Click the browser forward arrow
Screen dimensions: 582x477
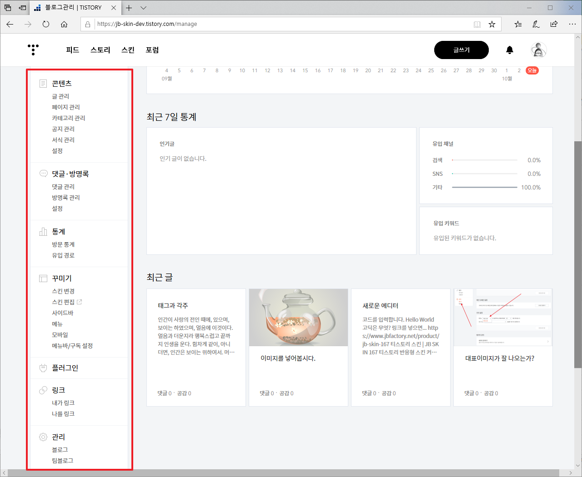28,24
